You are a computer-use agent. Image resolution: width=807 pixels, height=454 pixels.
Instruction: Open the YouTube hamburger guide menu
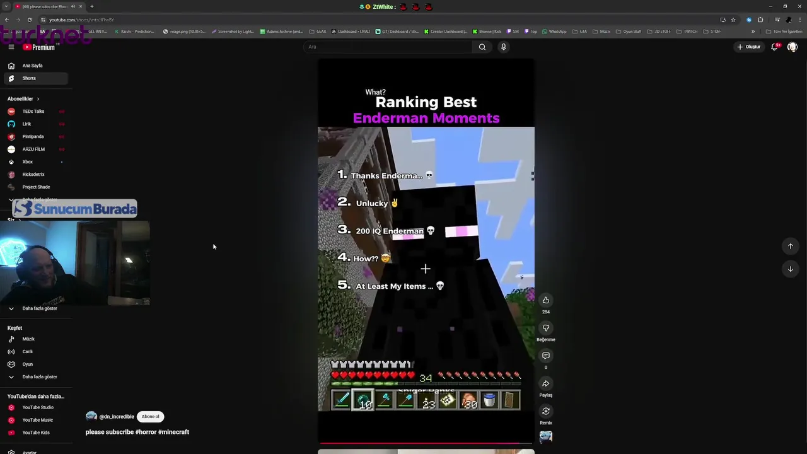click(x=11, y=47)
